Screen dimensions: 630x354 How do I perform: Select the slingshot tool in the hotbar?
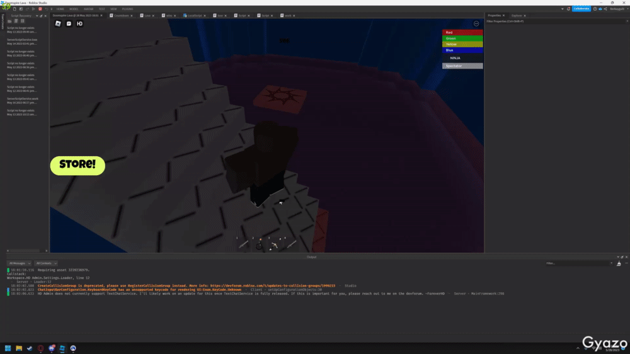pos(275,244)
